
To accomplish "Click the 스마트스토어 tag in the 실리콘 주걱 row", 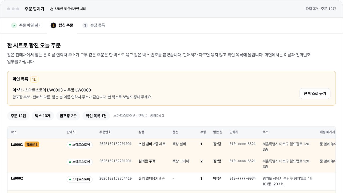I will tap(80, 162).
